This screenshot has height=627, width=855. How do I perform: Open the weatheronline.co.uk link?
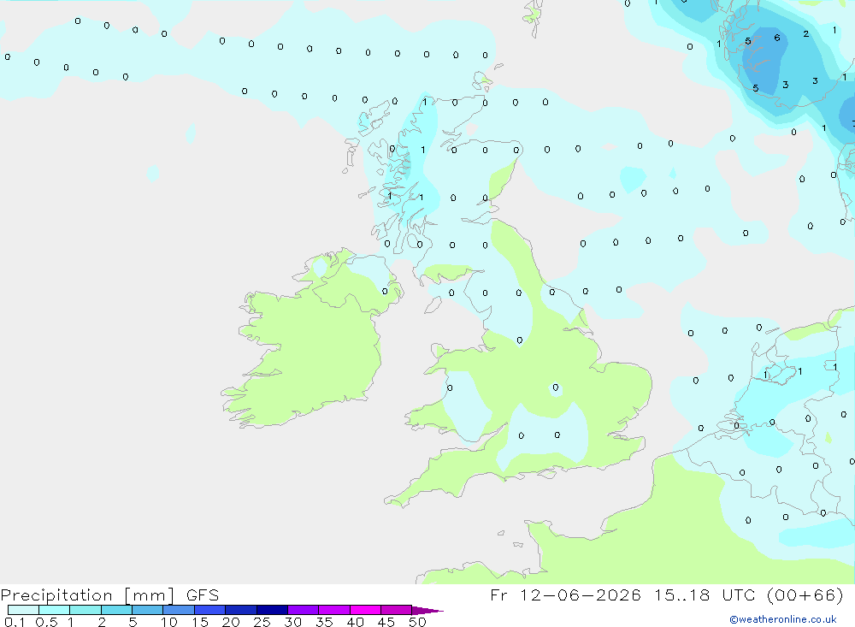point(783,619)
